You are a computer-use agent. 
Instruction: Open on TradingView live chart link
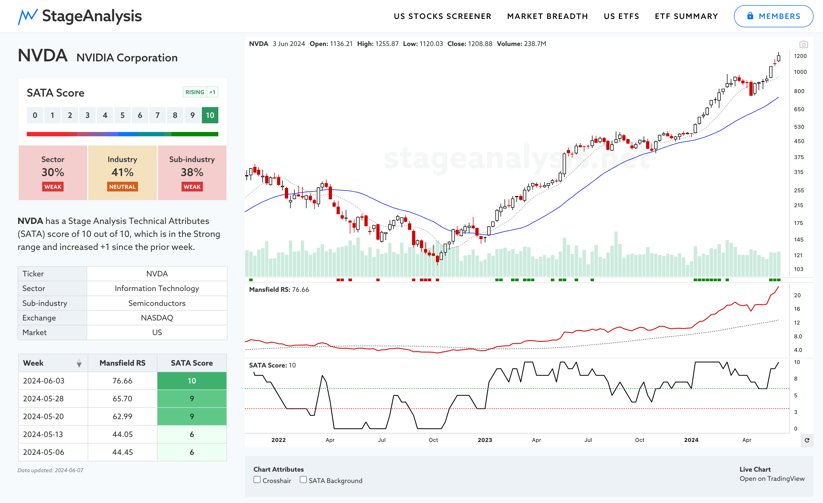772,479
